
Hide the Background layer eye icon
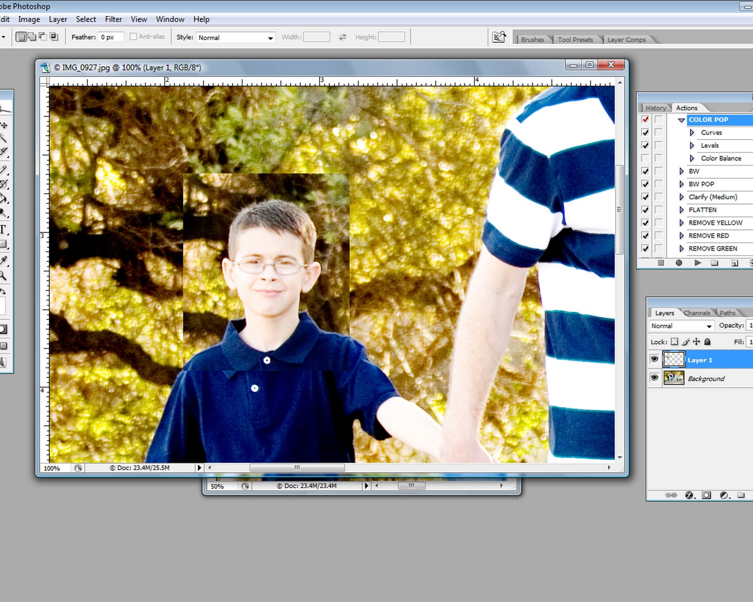tap(654, 378)
